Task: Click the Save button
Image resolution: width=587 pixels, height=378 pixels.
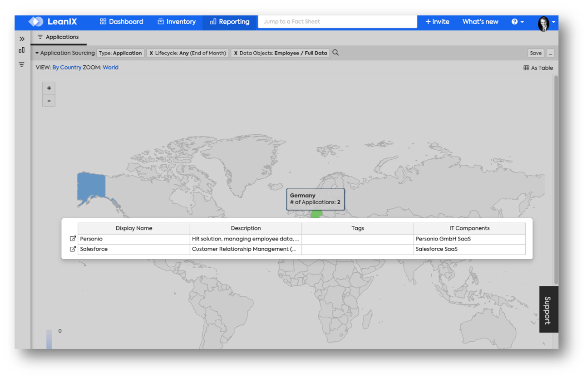Action: click(536, 53)
